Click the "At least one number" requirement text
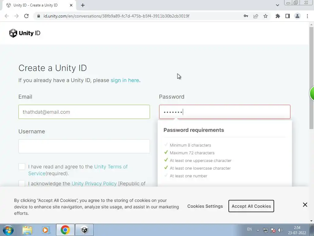314x236 pixels. coord(189,176)
